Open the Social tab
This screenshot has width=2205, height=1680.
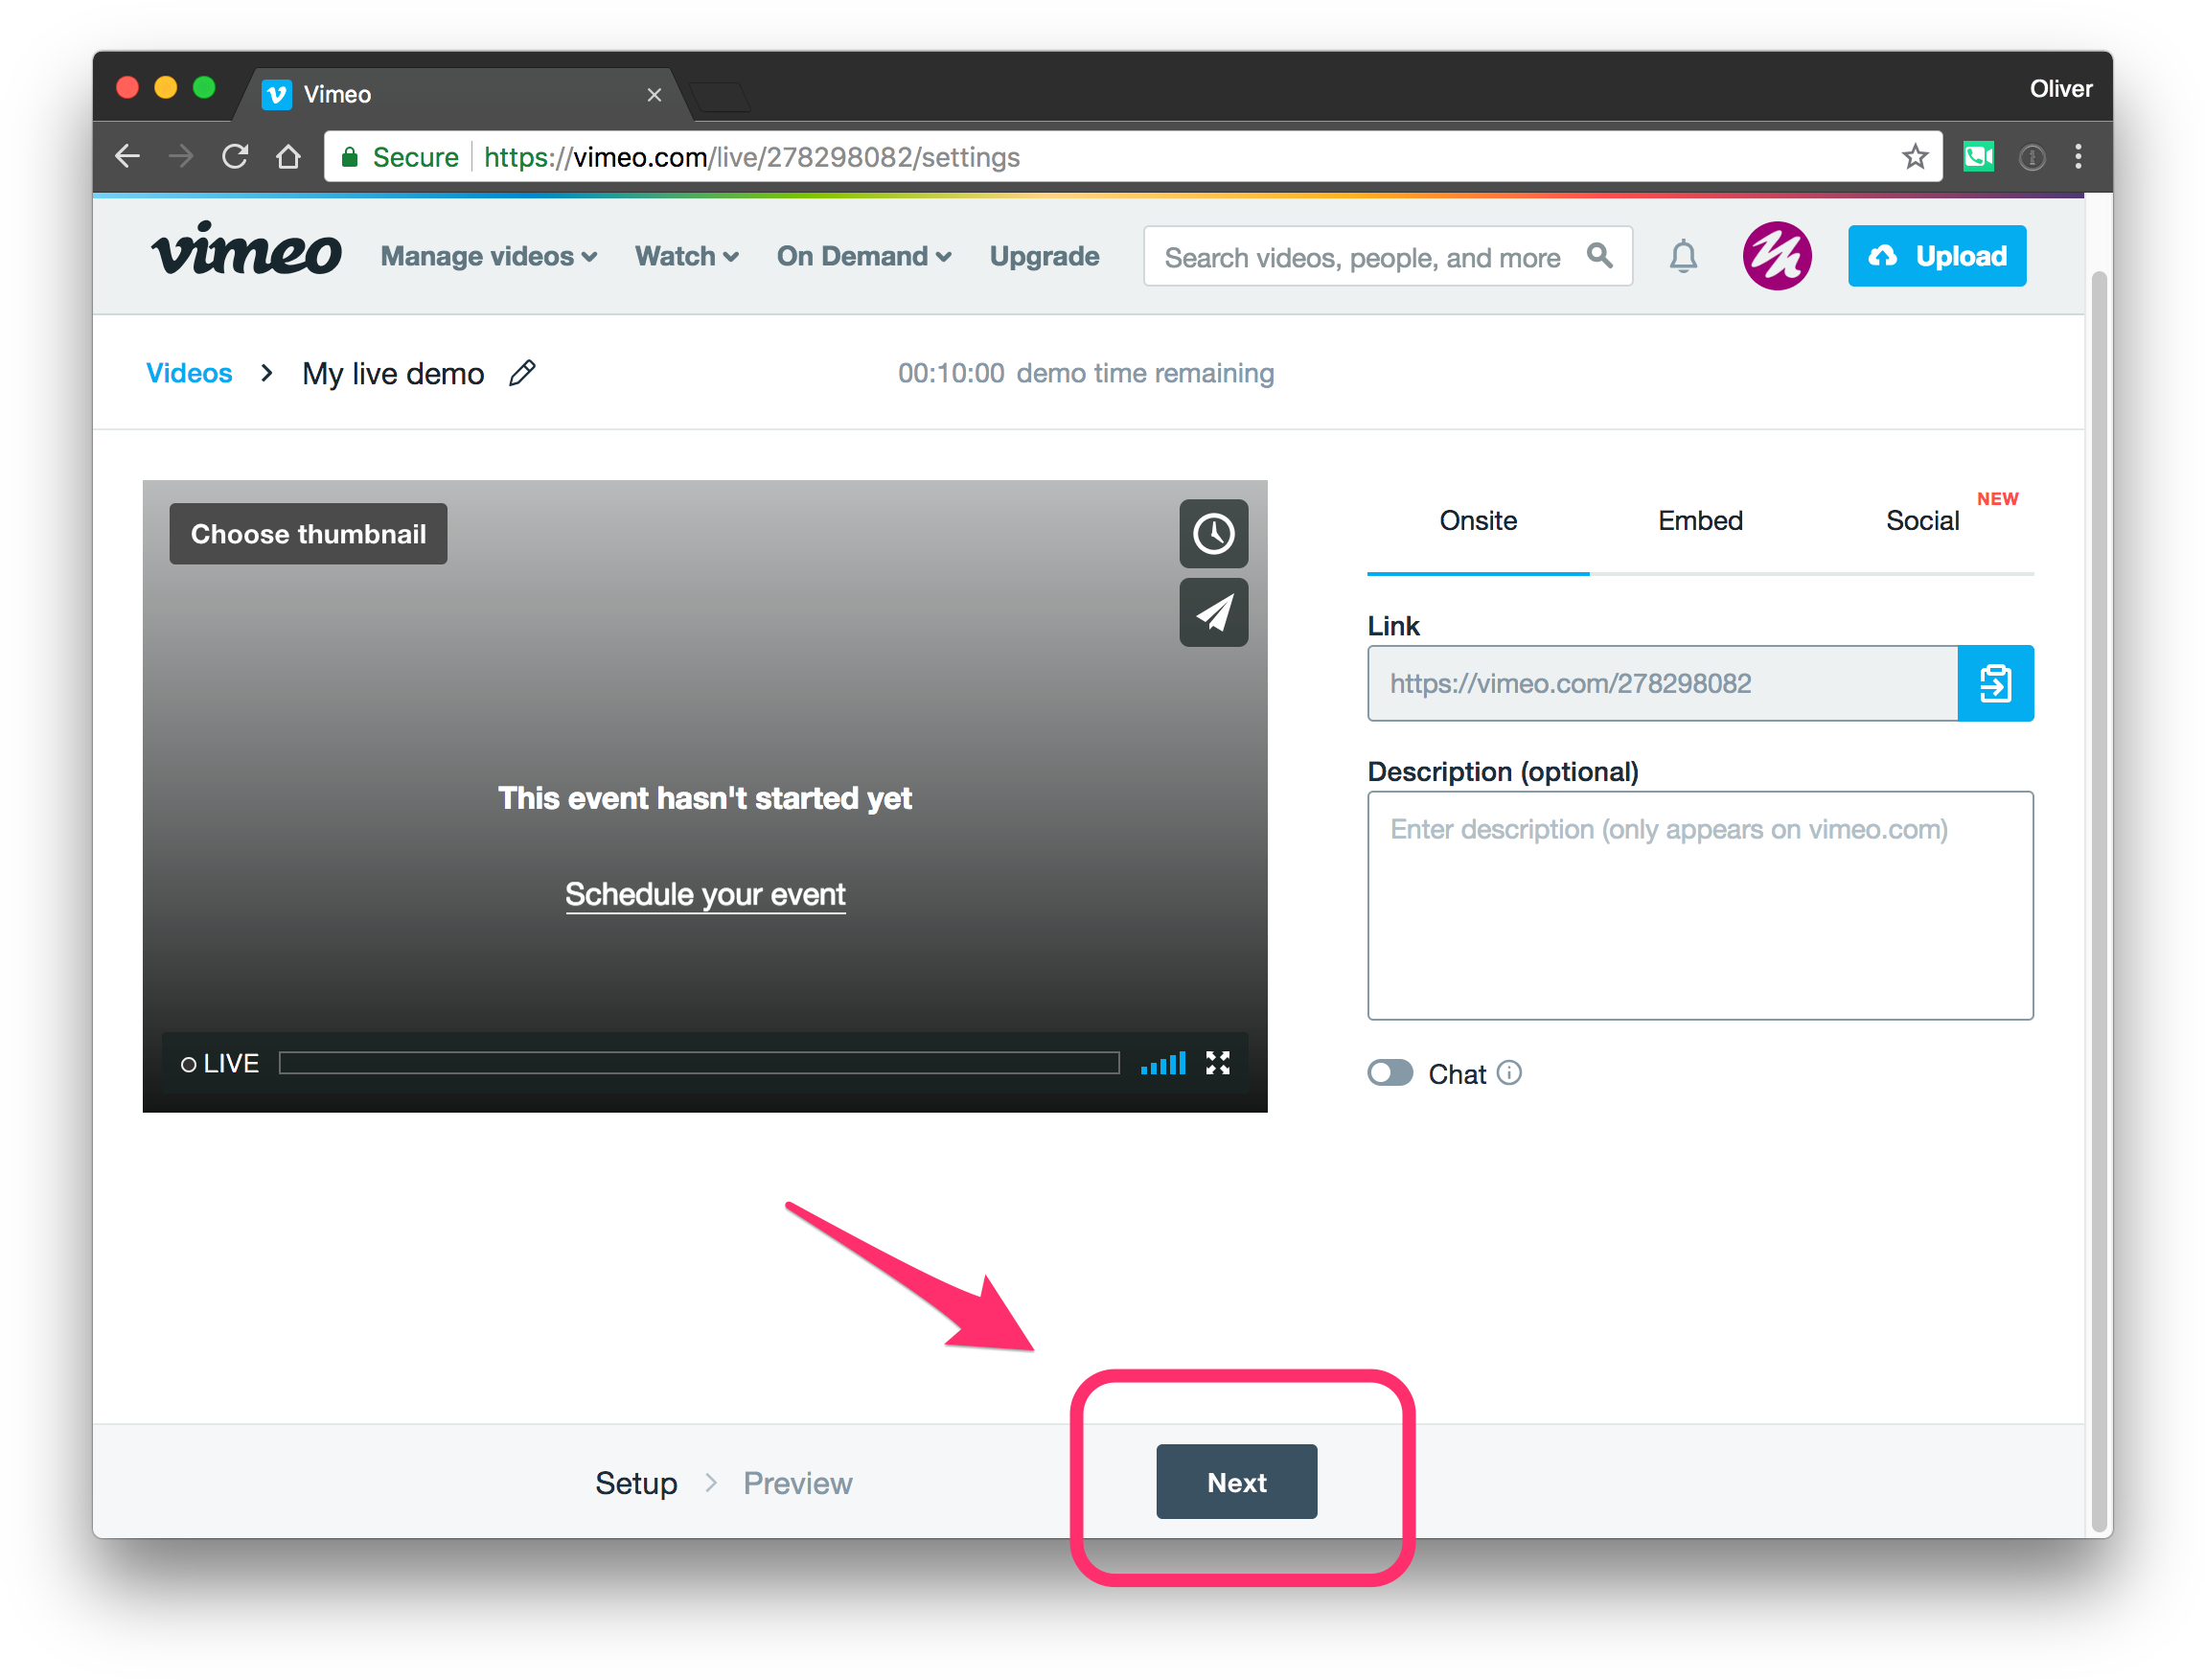coord(1922,521)
